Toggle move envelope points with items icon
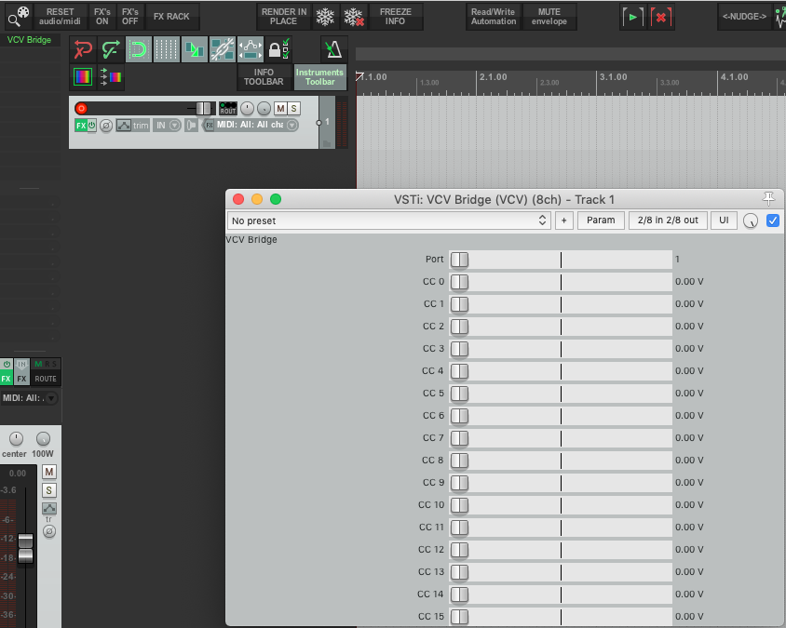Viewport: 786px width, 628px height. (251, 49)
